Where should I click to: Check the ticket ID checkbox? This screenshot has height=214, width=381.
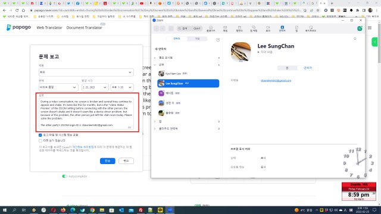click(x=40, y=140)
